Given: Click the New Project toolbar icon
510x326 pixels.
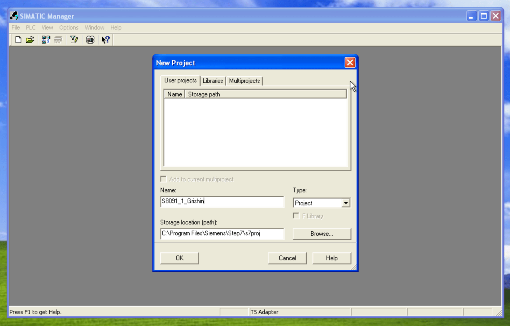Looking at the screenshot, I should [18, 40].
